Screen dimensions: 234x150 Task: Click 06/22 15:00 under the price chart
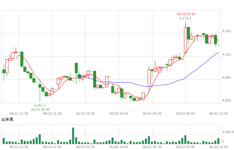point(219,114)
